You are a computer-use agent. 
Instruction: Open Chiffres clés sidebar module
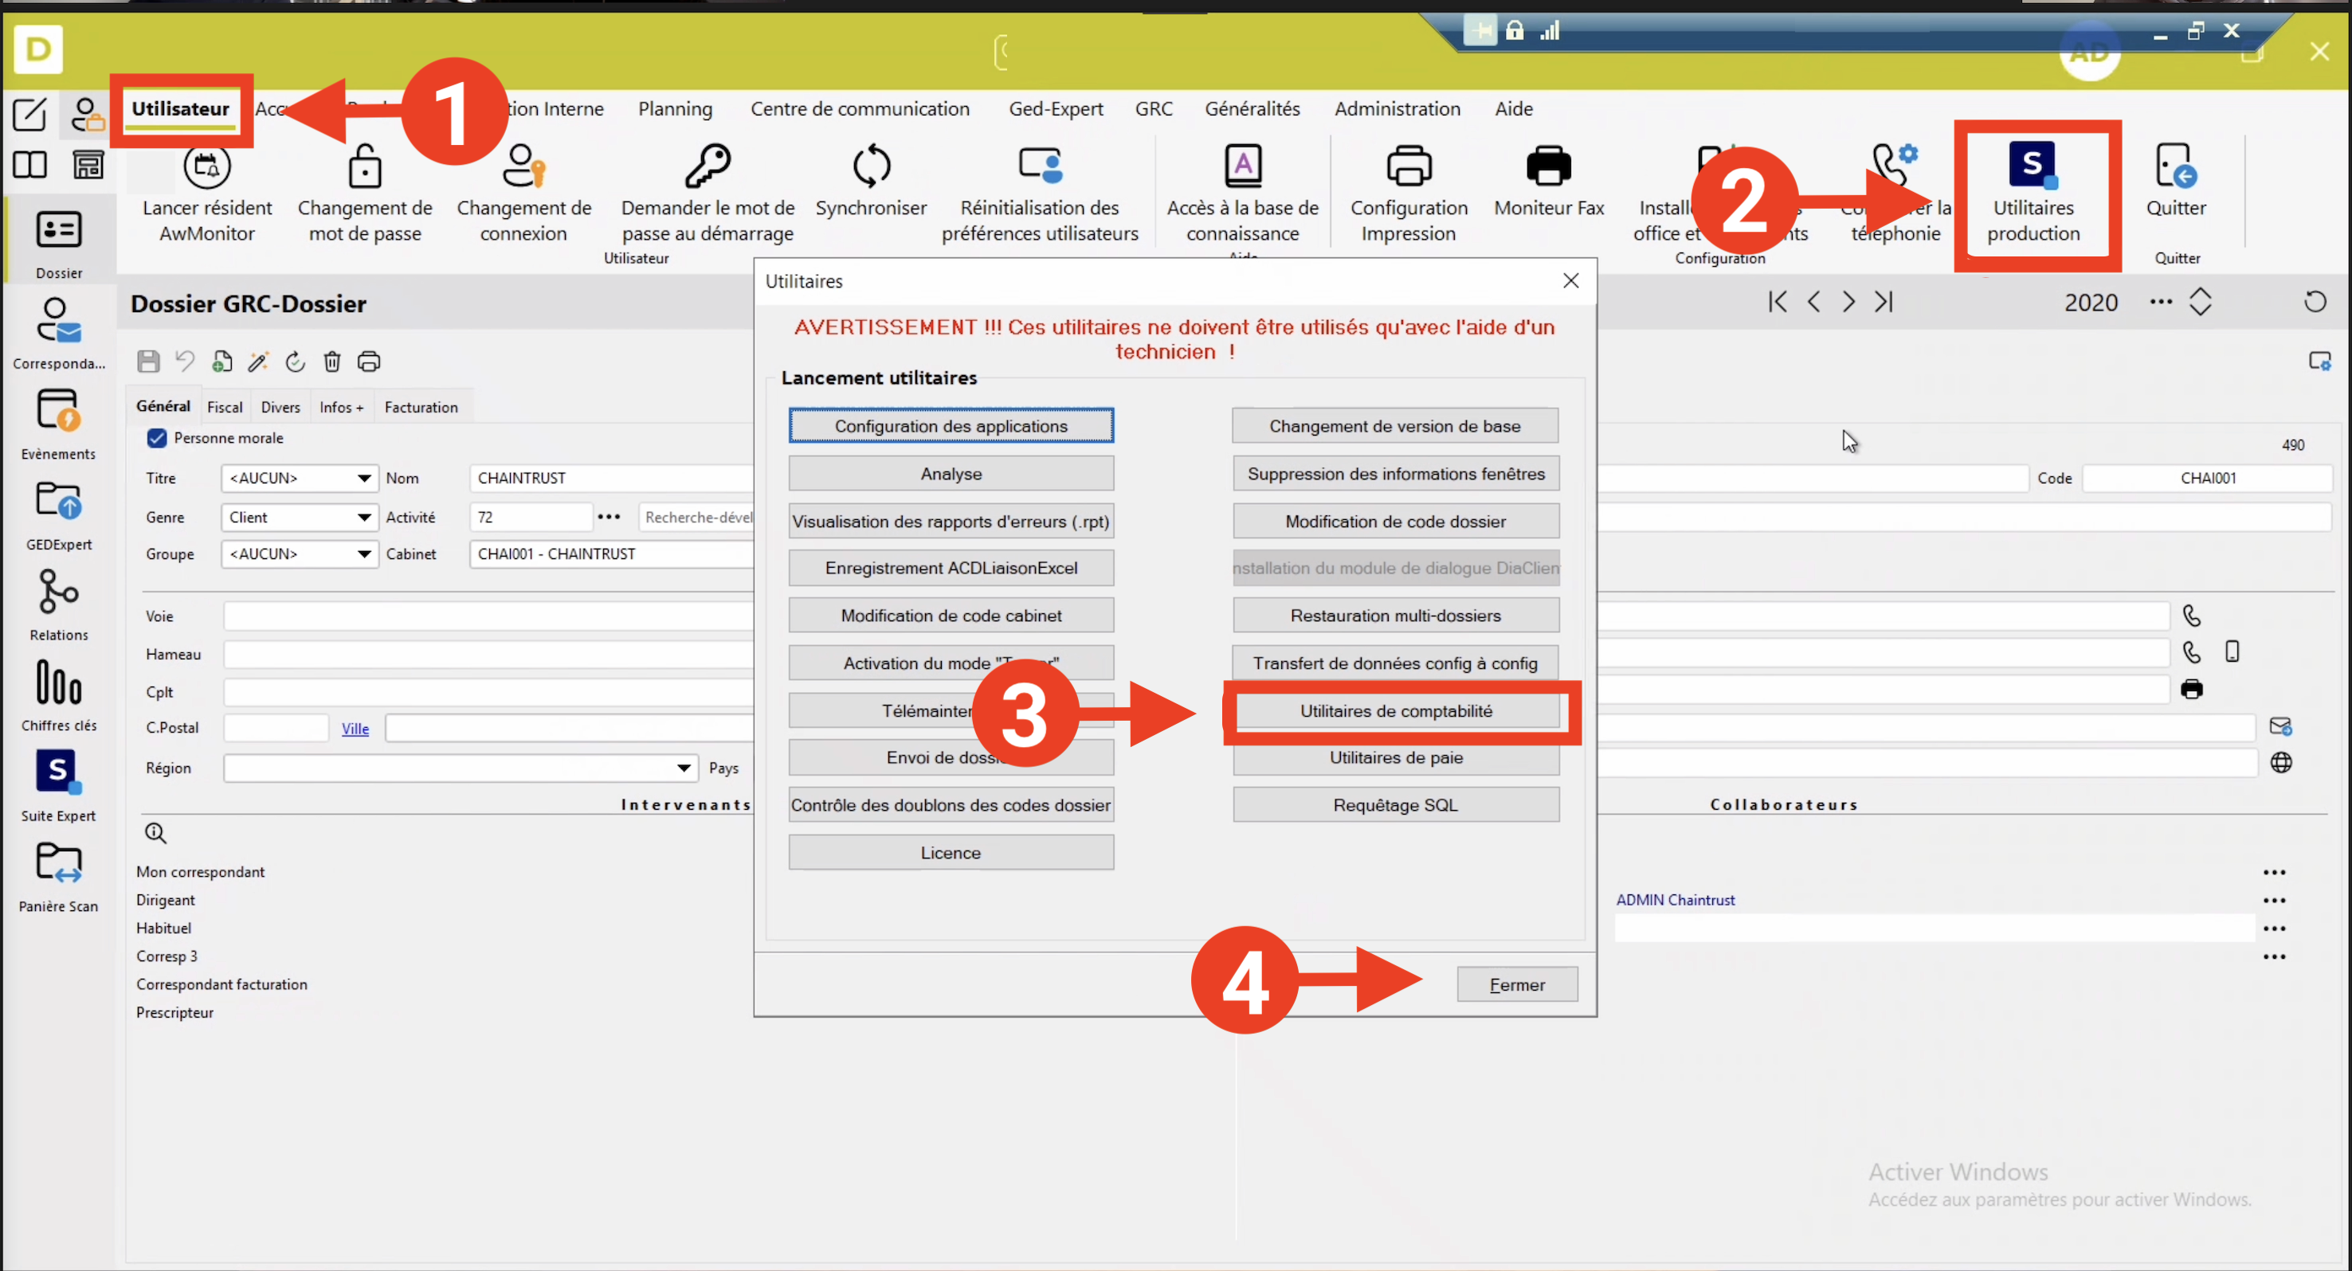coord(58,695)
